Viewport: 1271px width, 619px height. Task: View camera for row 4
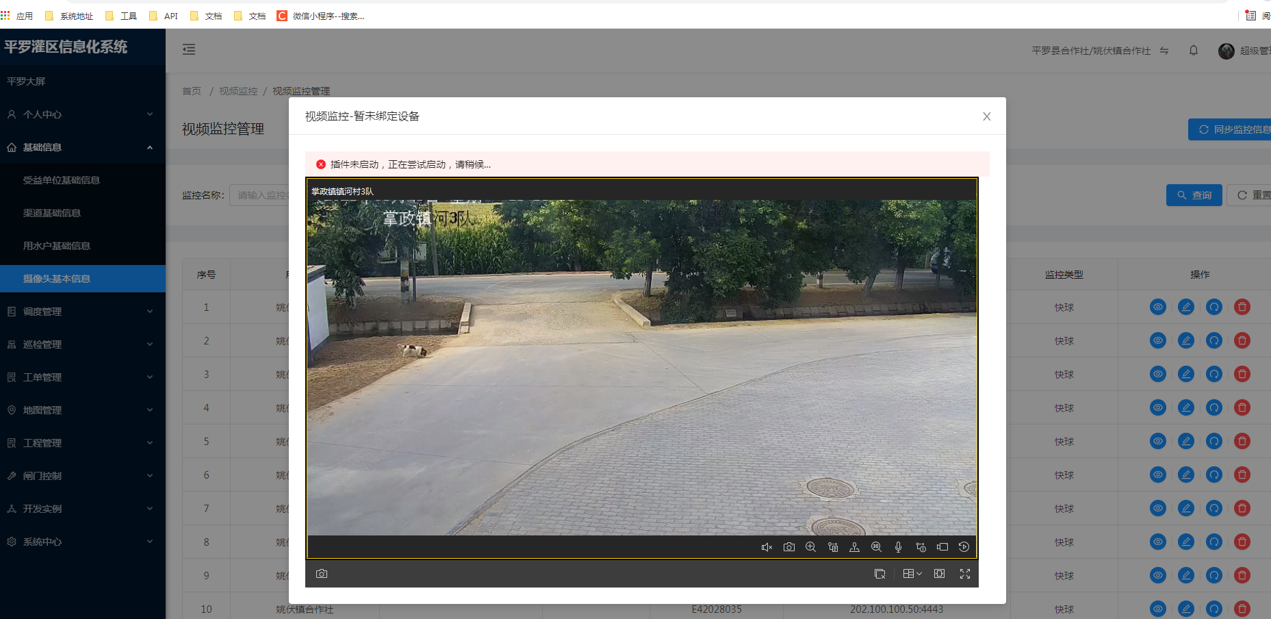pos(1158,407)
